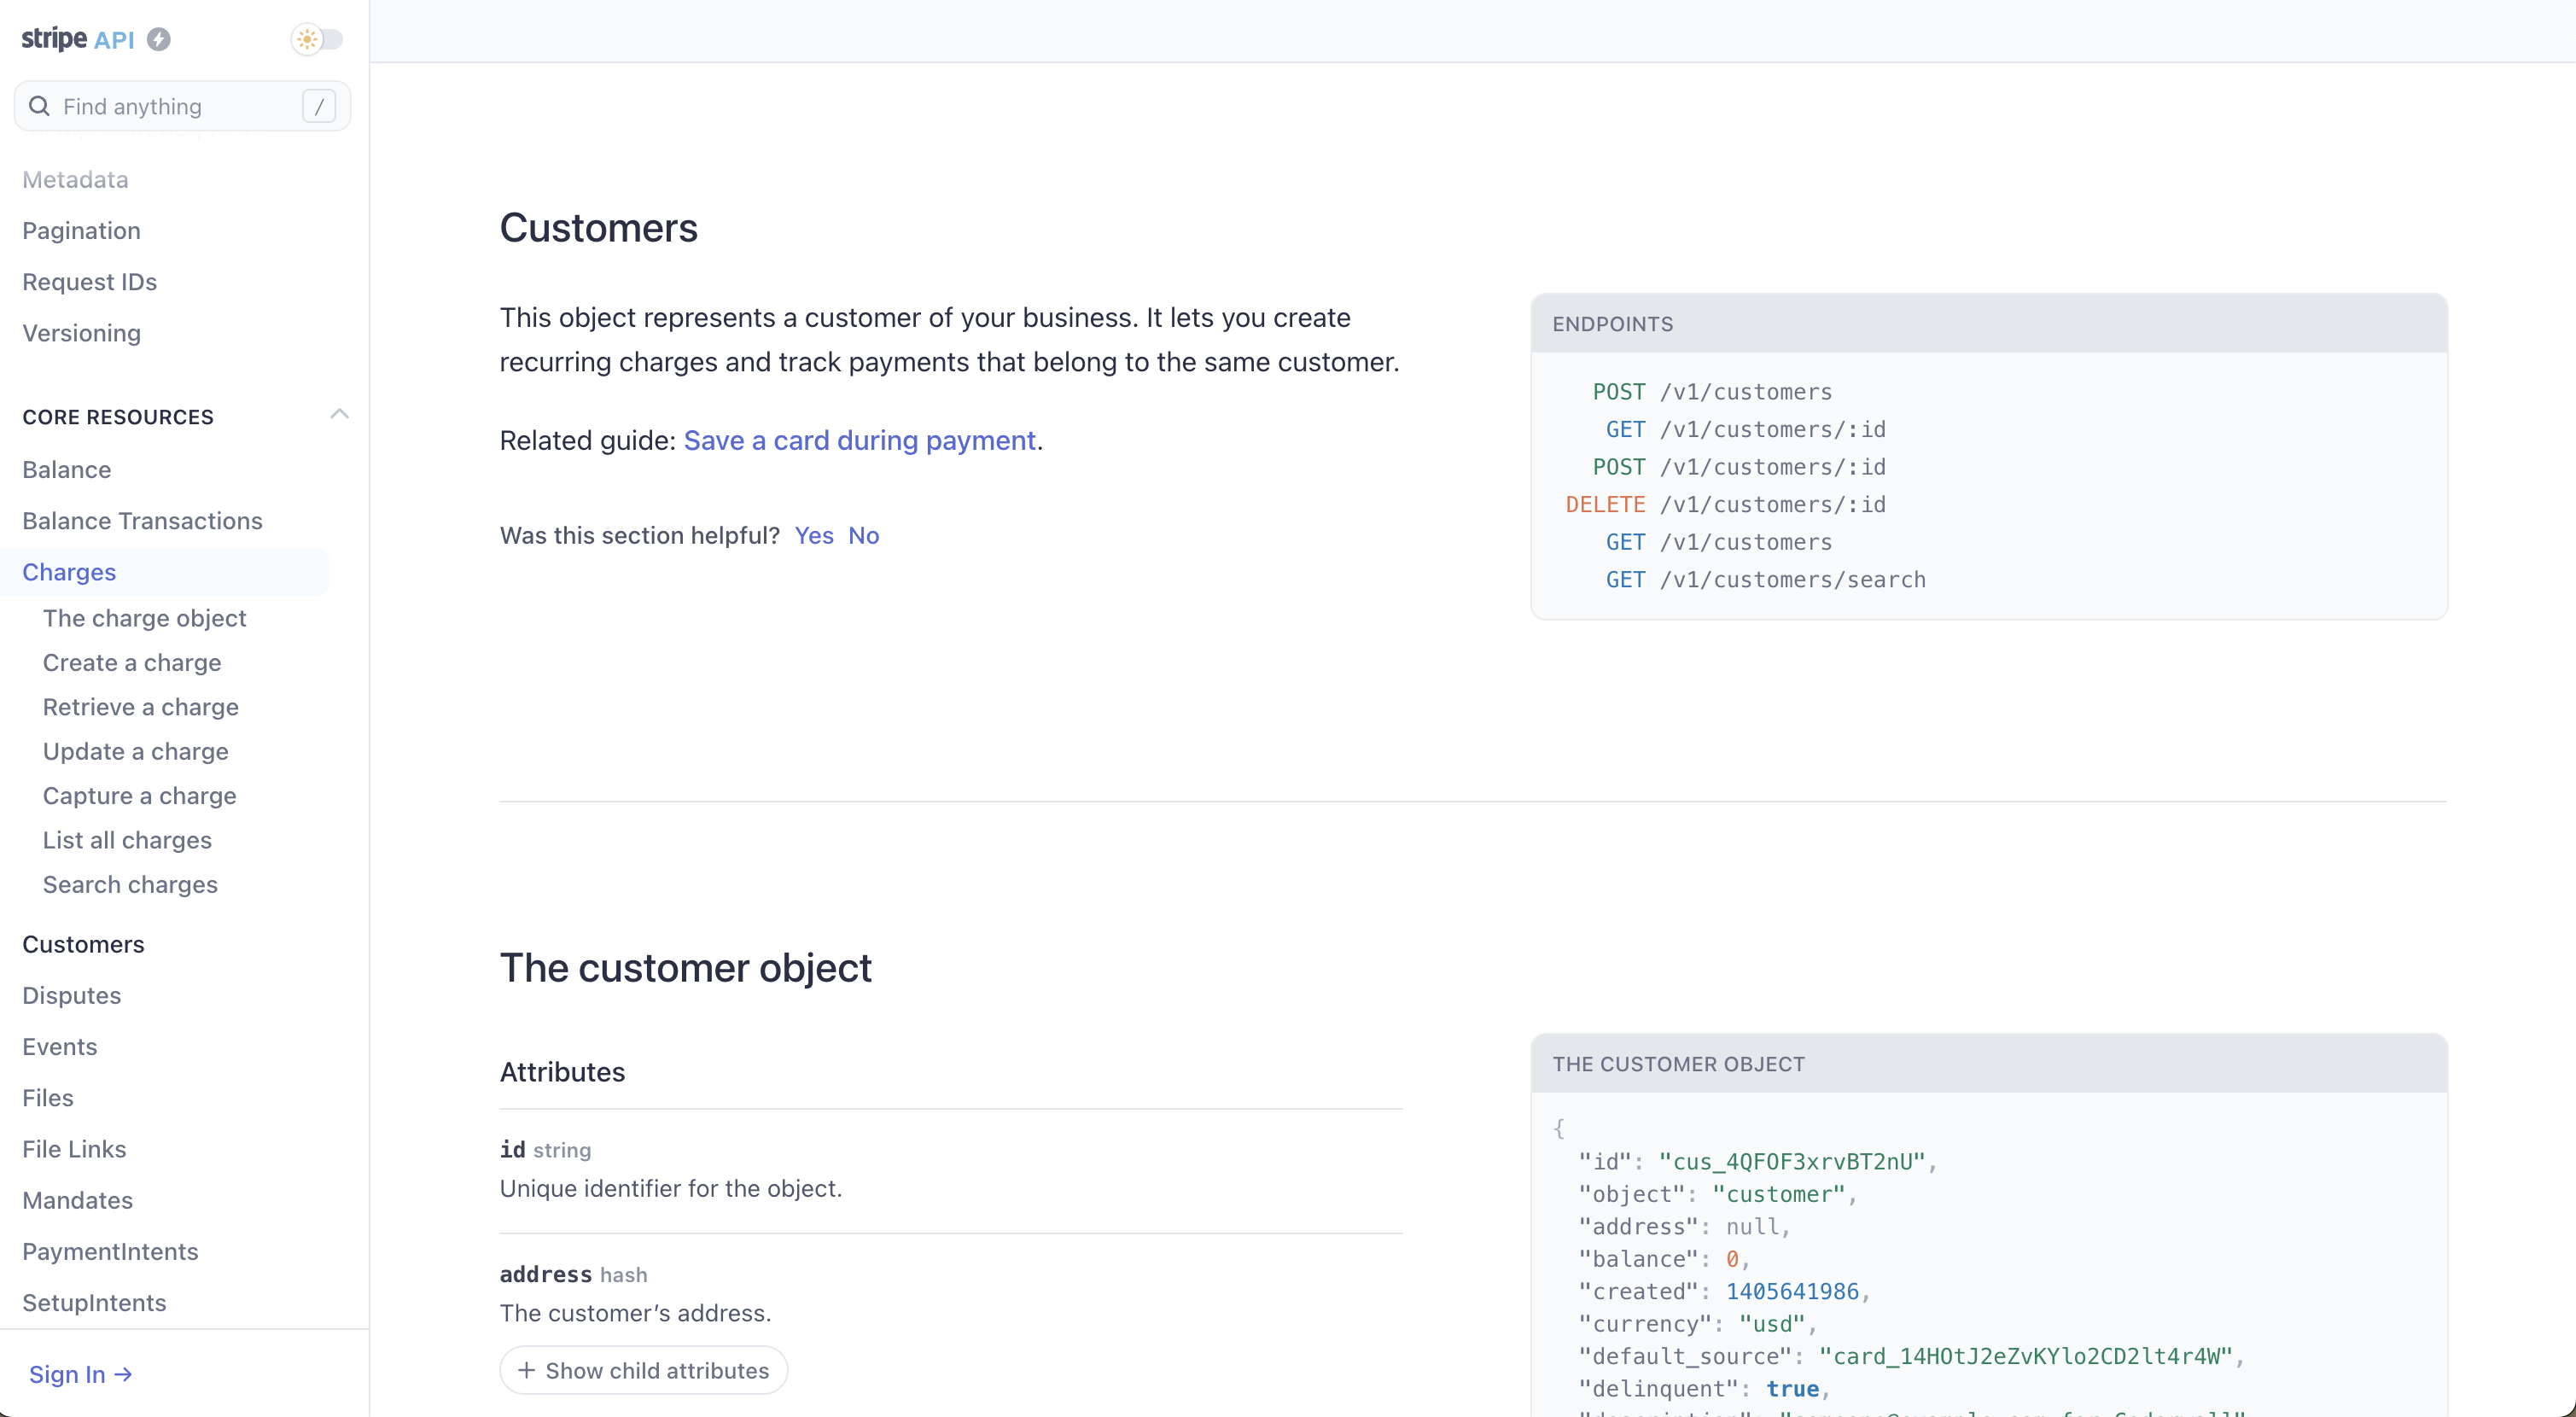Click the magnifier icon in the search box
Screen dimensions: 2576x1417
tap(39, 106)
